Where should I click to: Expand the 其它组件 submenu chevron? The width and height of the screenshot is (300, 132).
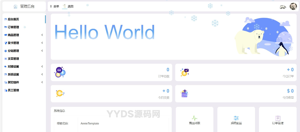tap(42, 82)
